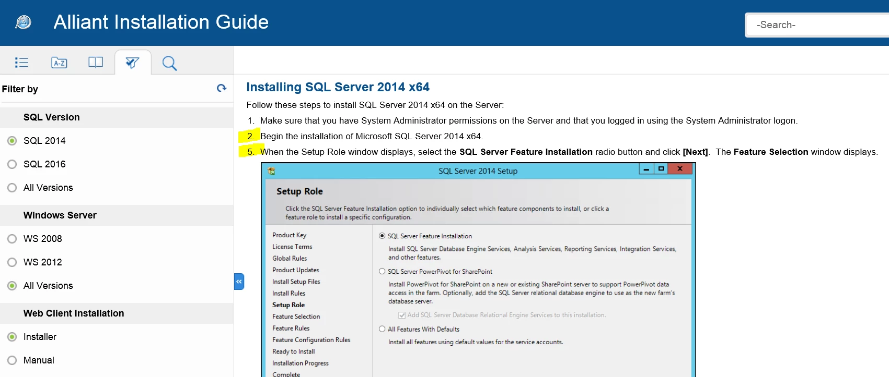Viewport: 889px width, 377px height.
Task: Open the Glossary book tab icon
Action: pyautogui.click(x=96, y=63)
